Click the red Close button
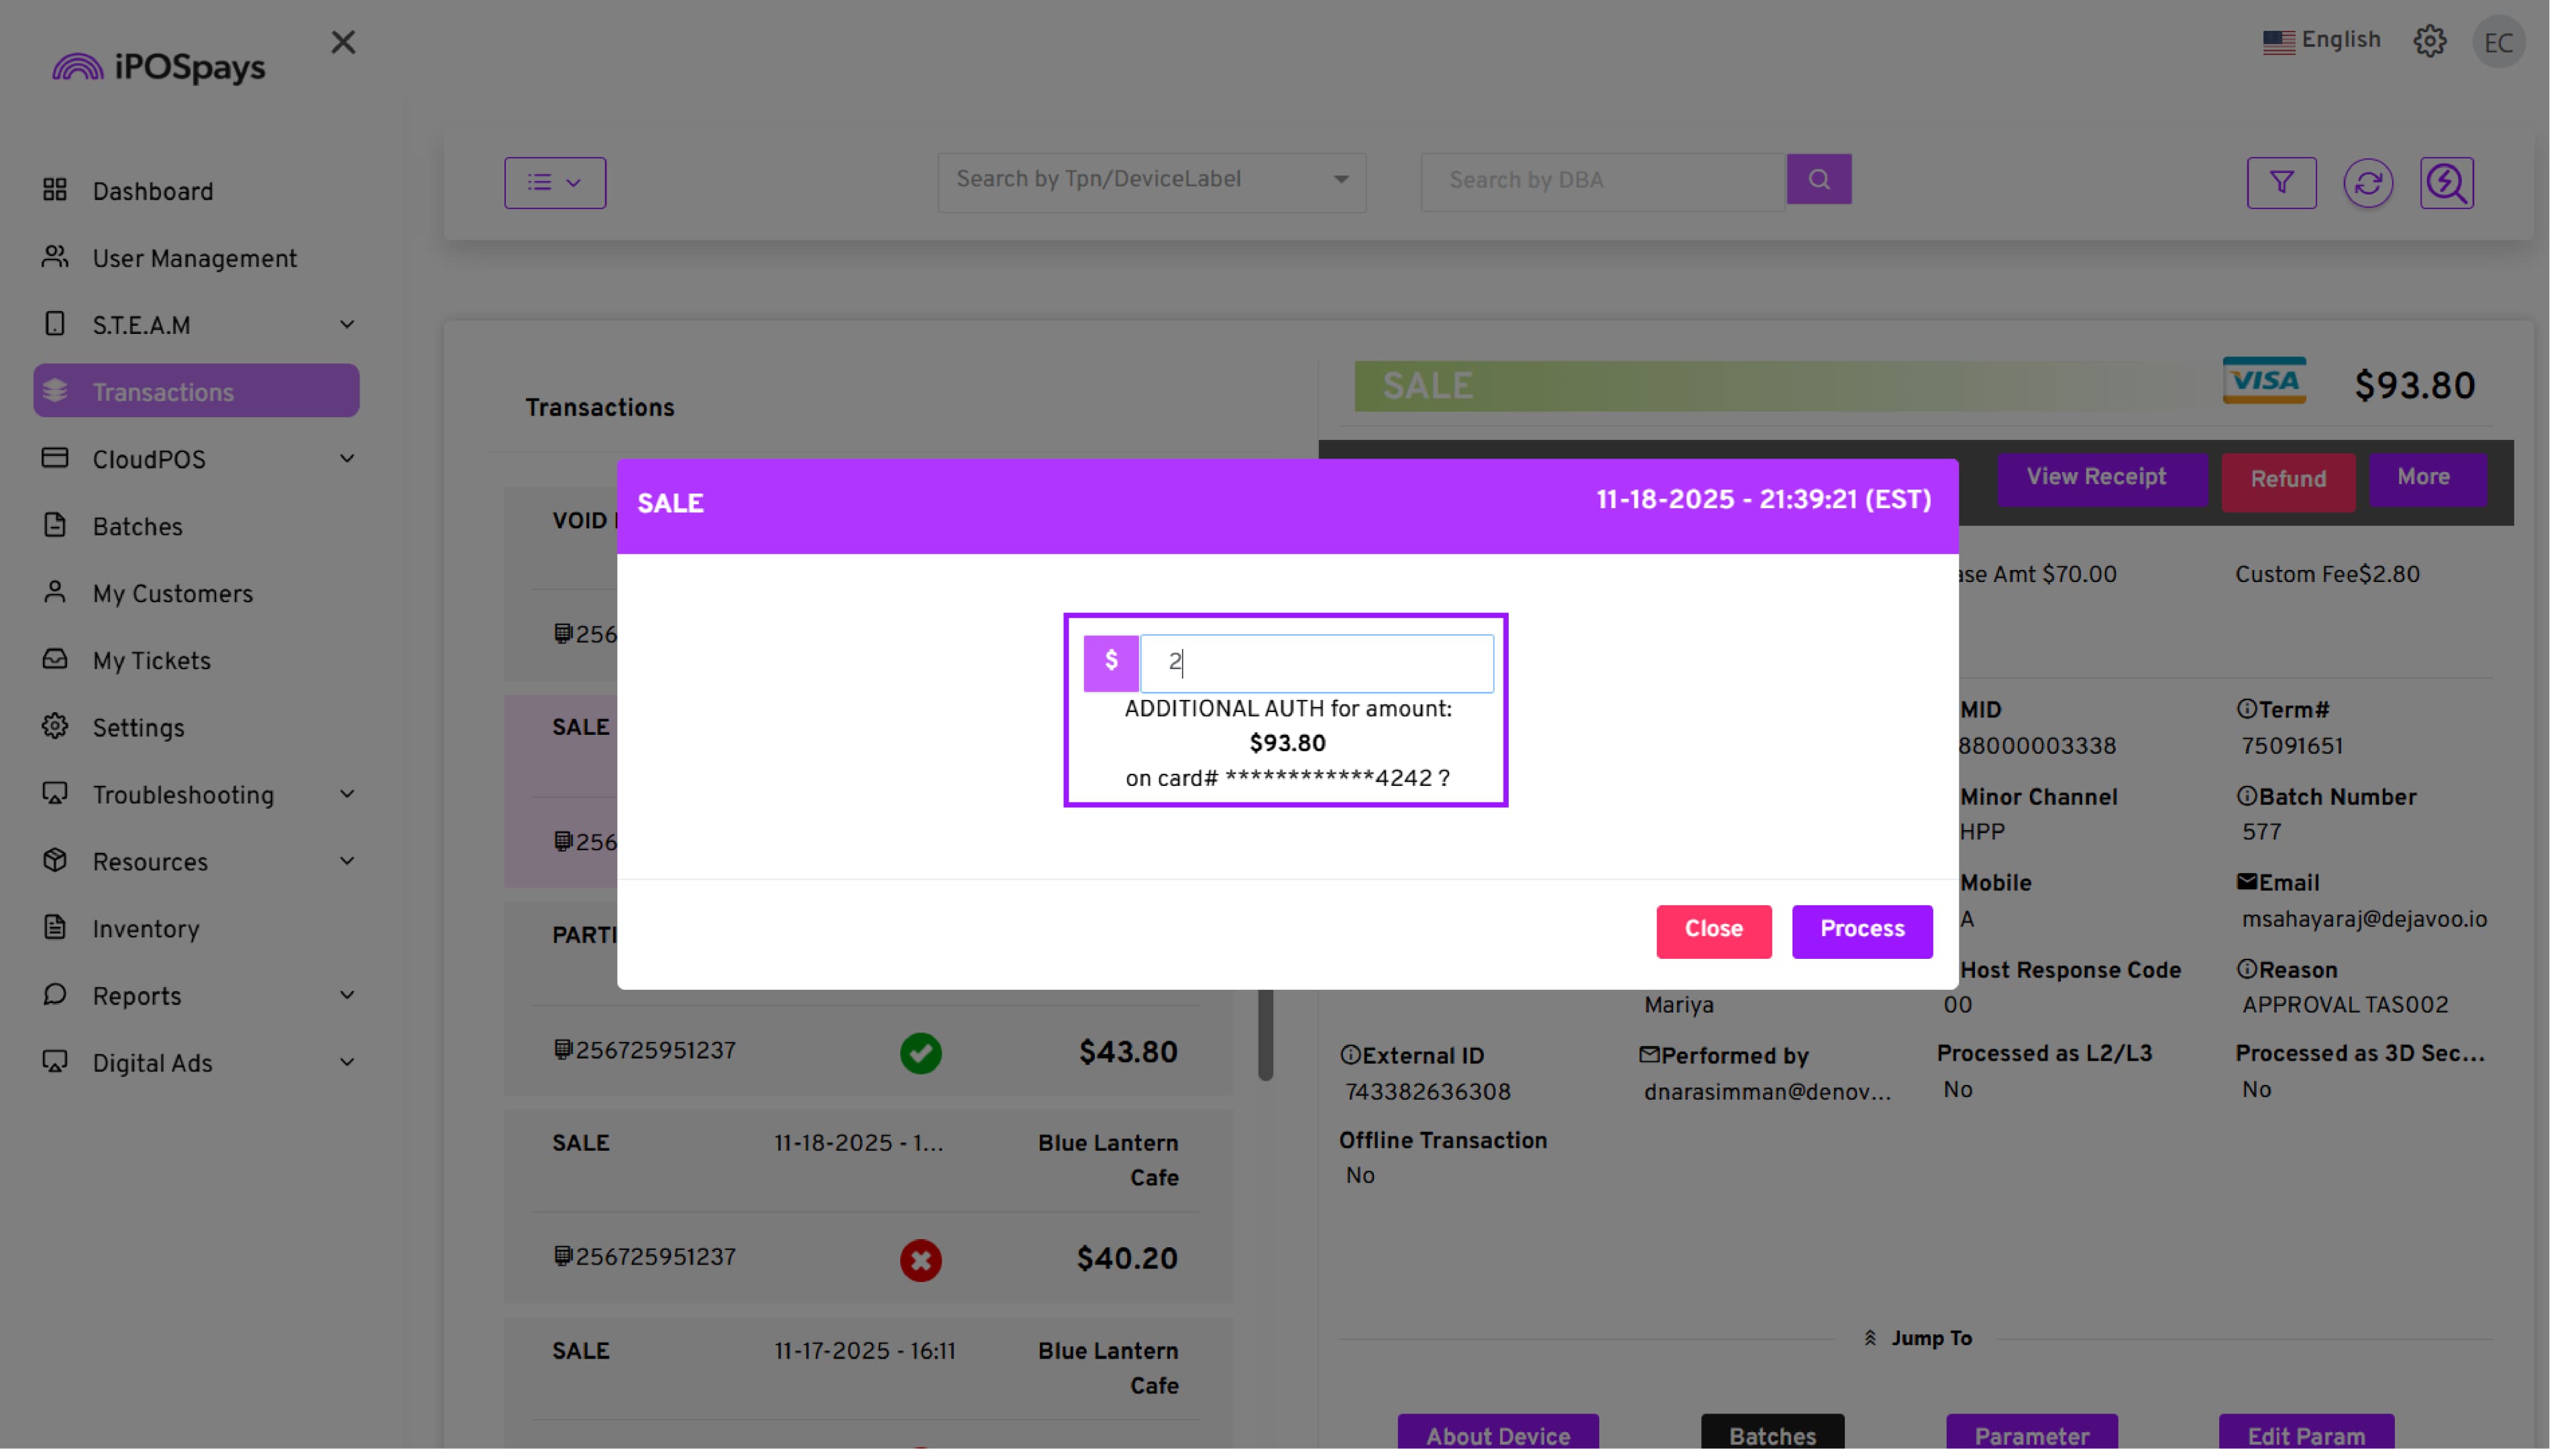Viewport: 2576px width, 1449px height. coord(1713,931)
